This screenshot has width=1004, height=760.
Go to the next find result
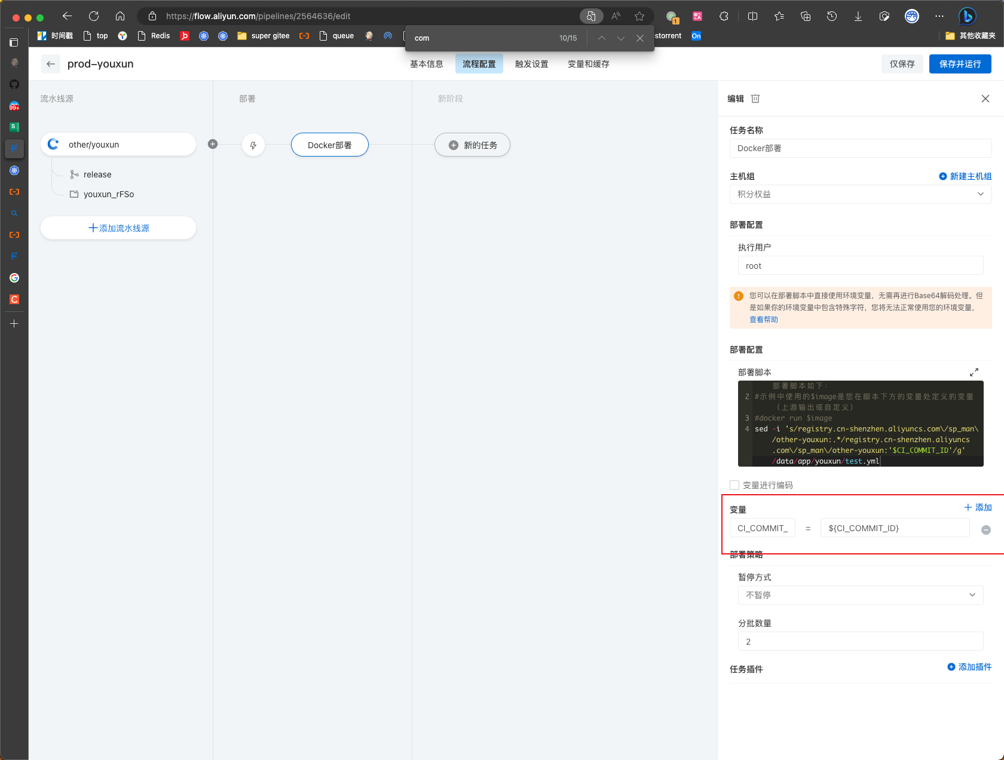(x=621, y=38)
